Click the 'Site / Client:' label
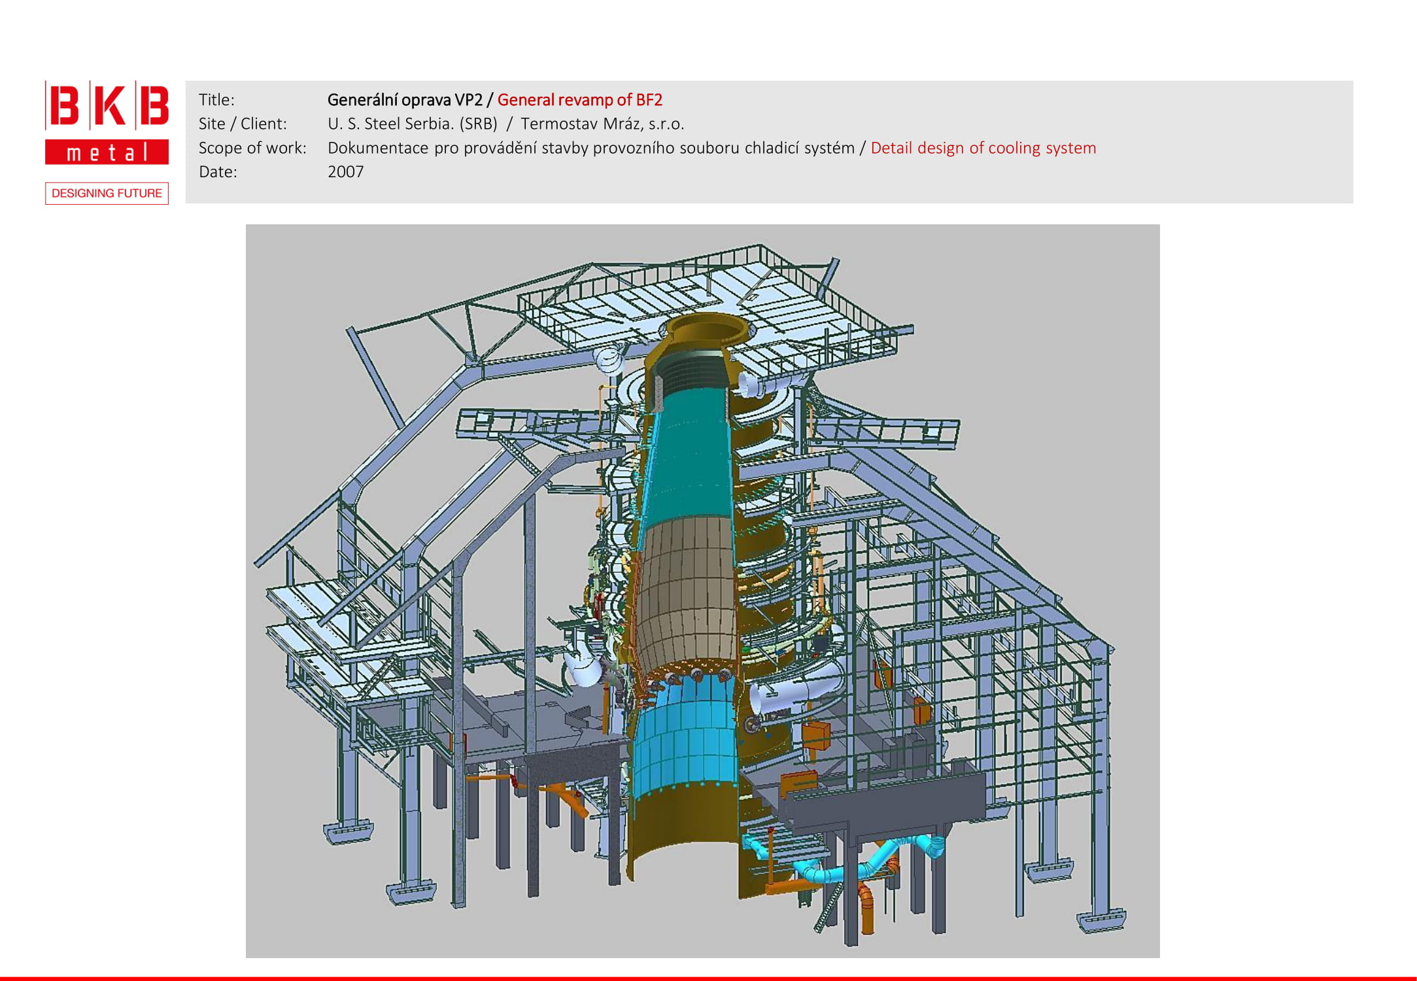1417x981 pixels. [x=243, y=124]
